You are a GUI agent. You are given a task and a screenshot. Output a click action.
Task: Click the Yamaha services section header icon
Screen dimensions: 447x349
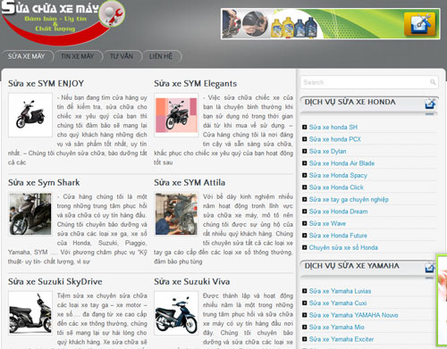pyautogui.click(x=429, y=268)
